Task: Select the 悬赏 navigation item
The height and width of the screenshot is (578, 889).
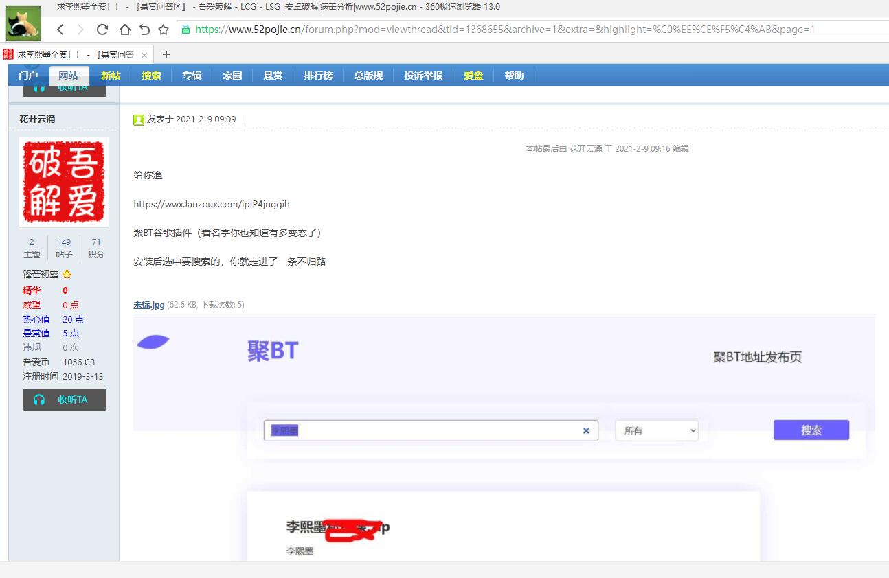Action: (x=273, y=76)
